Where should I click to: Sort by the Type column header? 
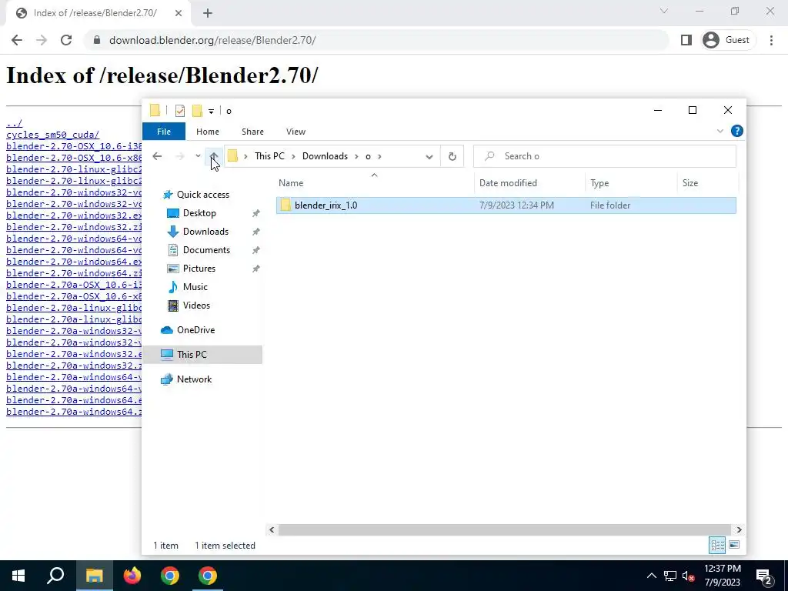(x=631, y=183)
